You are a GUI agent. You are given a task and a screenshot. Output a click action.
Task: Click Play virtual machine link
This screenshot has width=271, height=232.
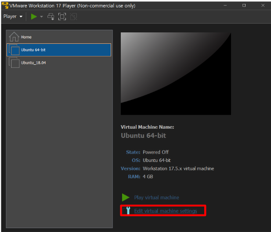(157, 197)
